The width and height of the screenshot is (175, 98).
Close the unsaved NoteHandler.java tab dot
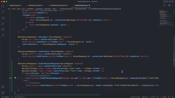click(x=89, y=5)
